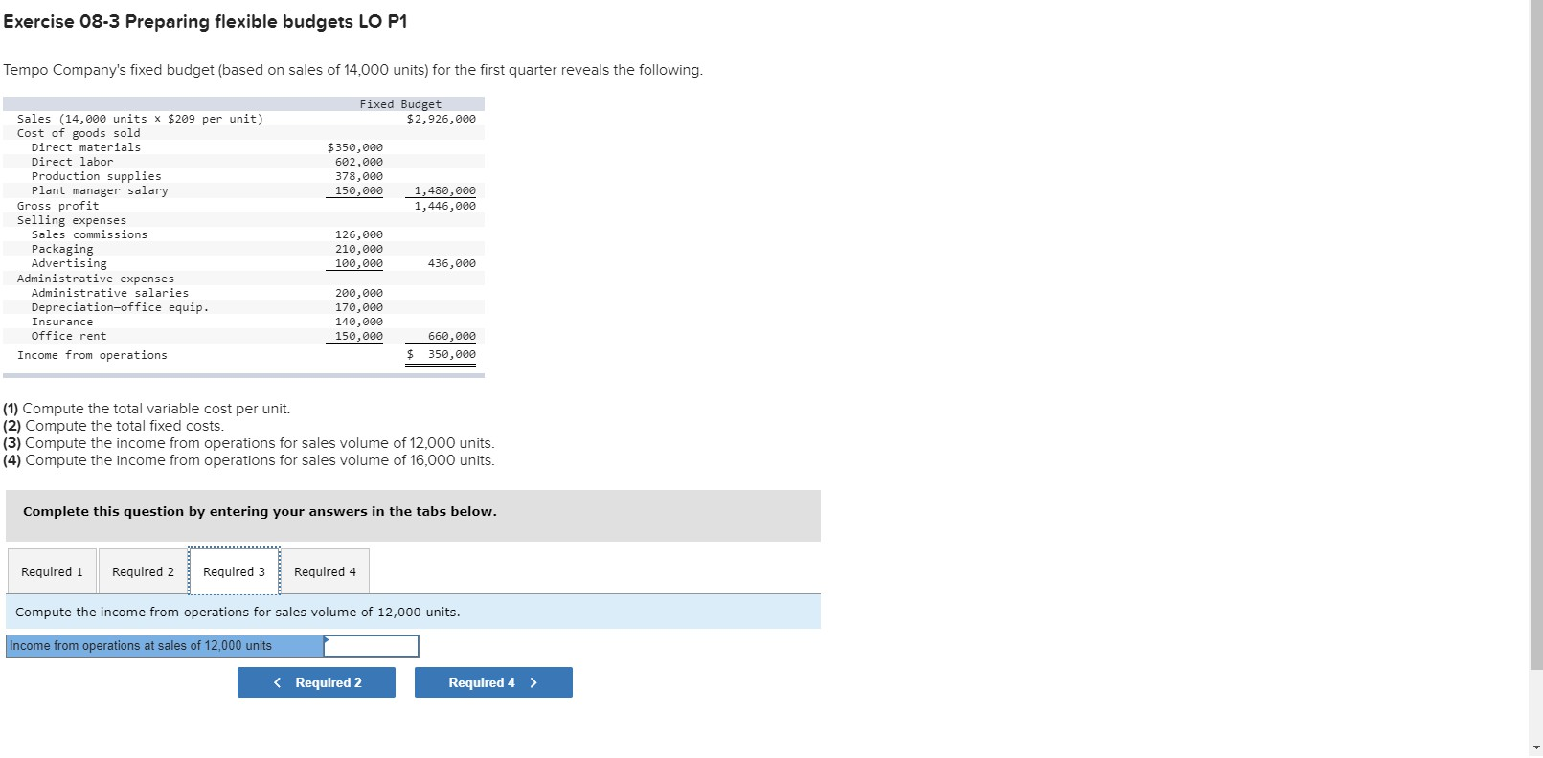The width and height of the screenshot is (1543, 758).
Task: Click the intro sentence about Tempo Company's fixed budget
Action: point(352,70)
